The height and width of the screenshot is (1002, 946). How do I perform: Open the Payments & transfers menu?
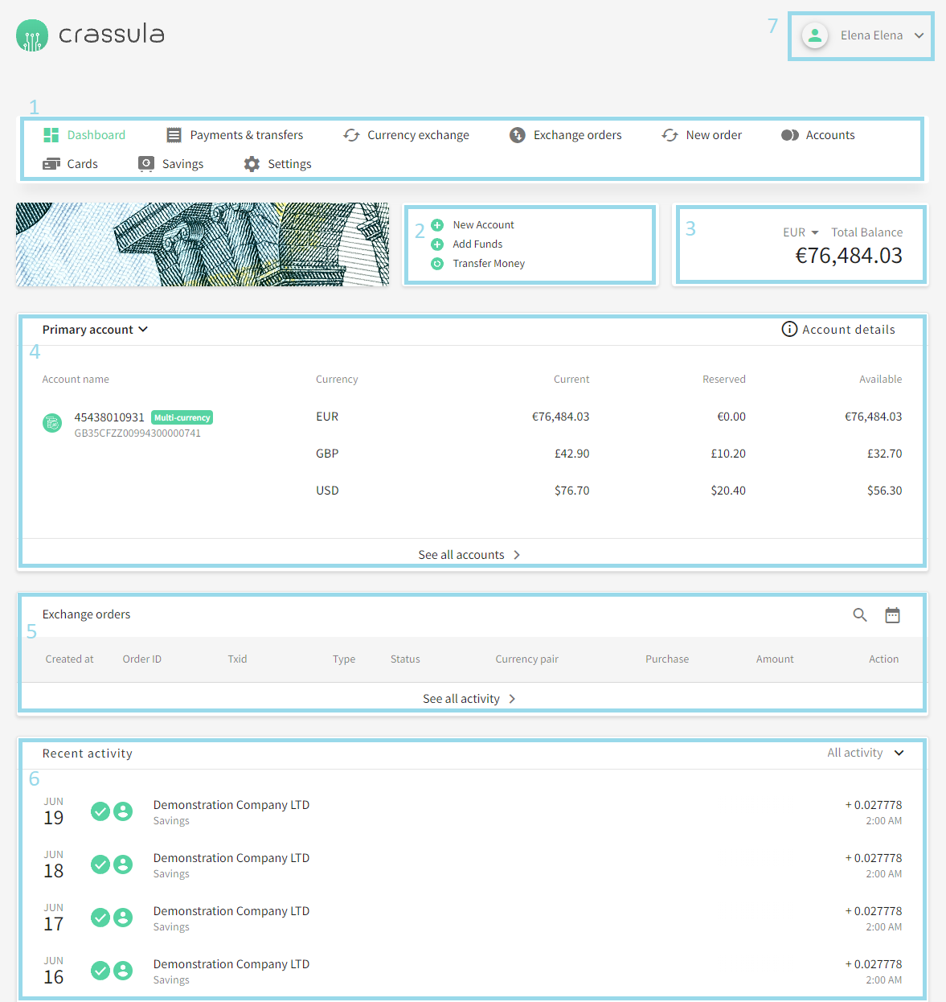point(235,135)
